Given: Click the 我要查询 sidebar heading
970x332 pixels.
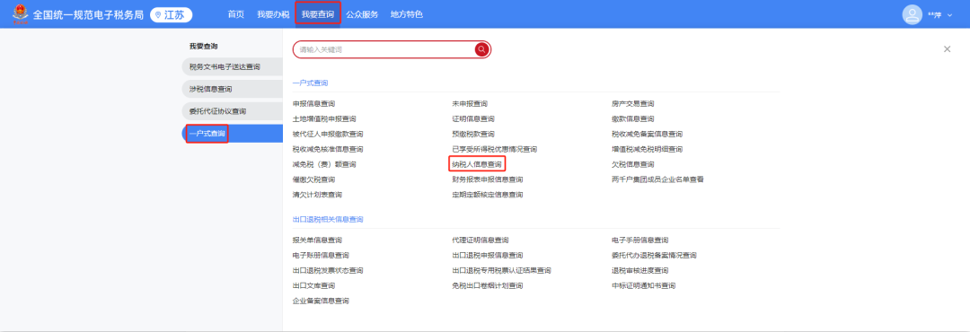Looking at the screenshot, I should click(x=203, y=46).
